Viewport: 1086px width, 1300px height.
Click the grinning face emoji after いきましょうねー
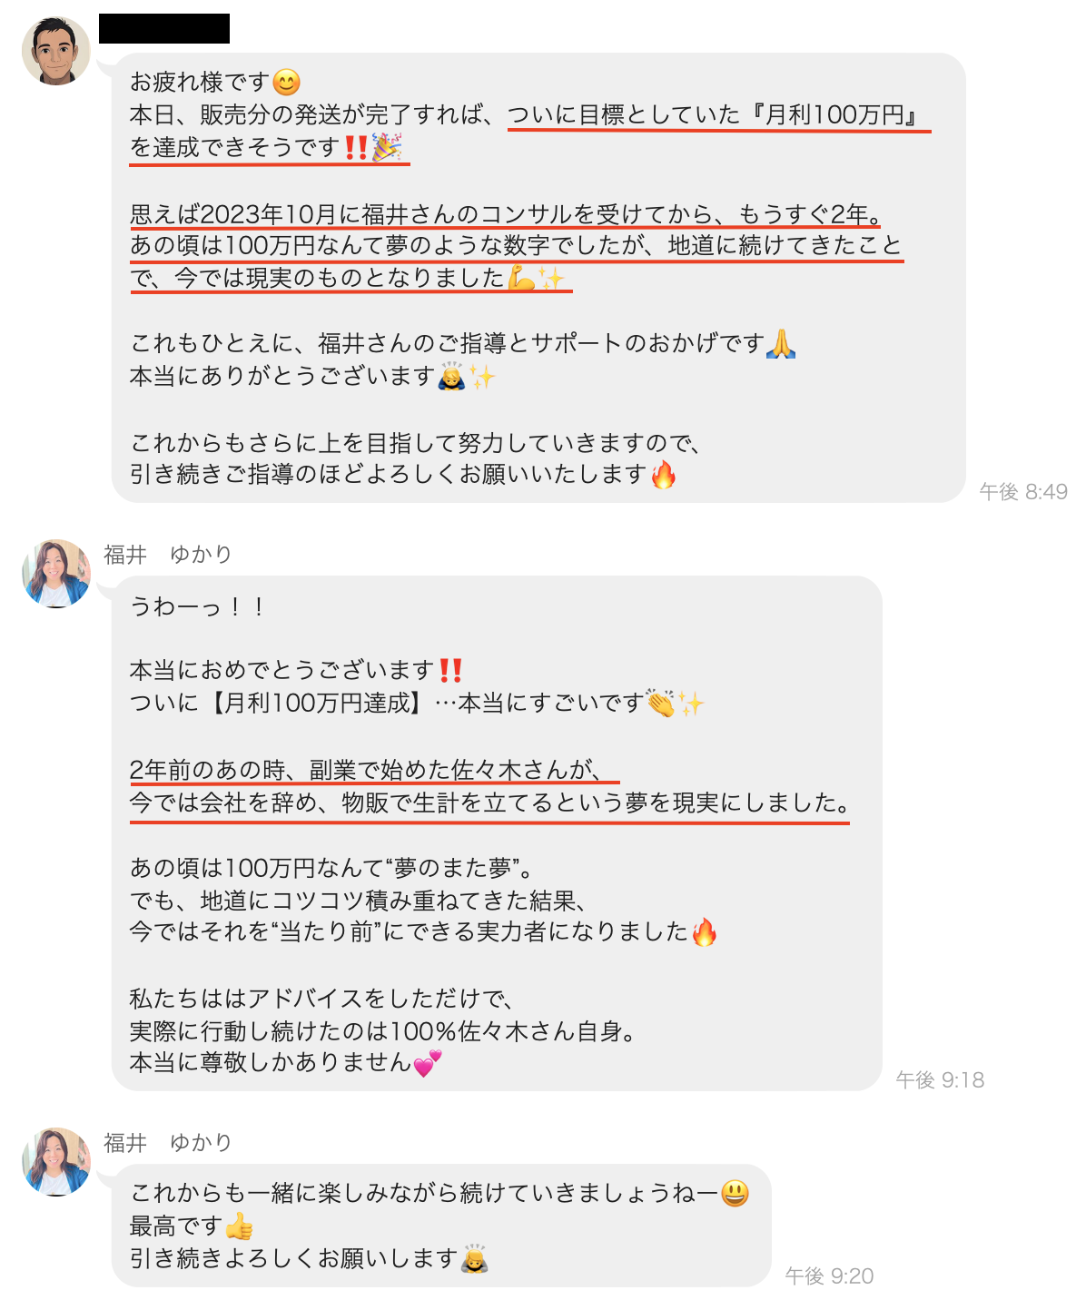tap(735, 1193)
